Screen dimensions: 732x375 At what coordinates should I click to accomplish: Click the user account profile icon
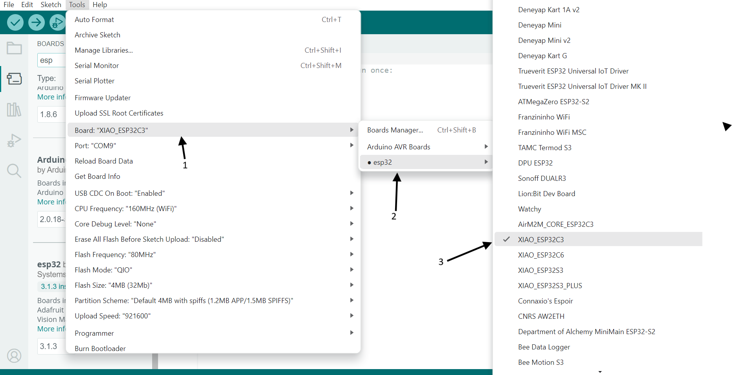coord(14,356)
